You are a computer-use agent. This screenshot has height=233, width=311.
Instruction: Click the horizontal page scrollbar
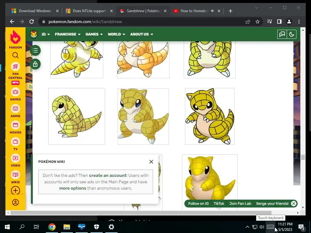(141, 213)
